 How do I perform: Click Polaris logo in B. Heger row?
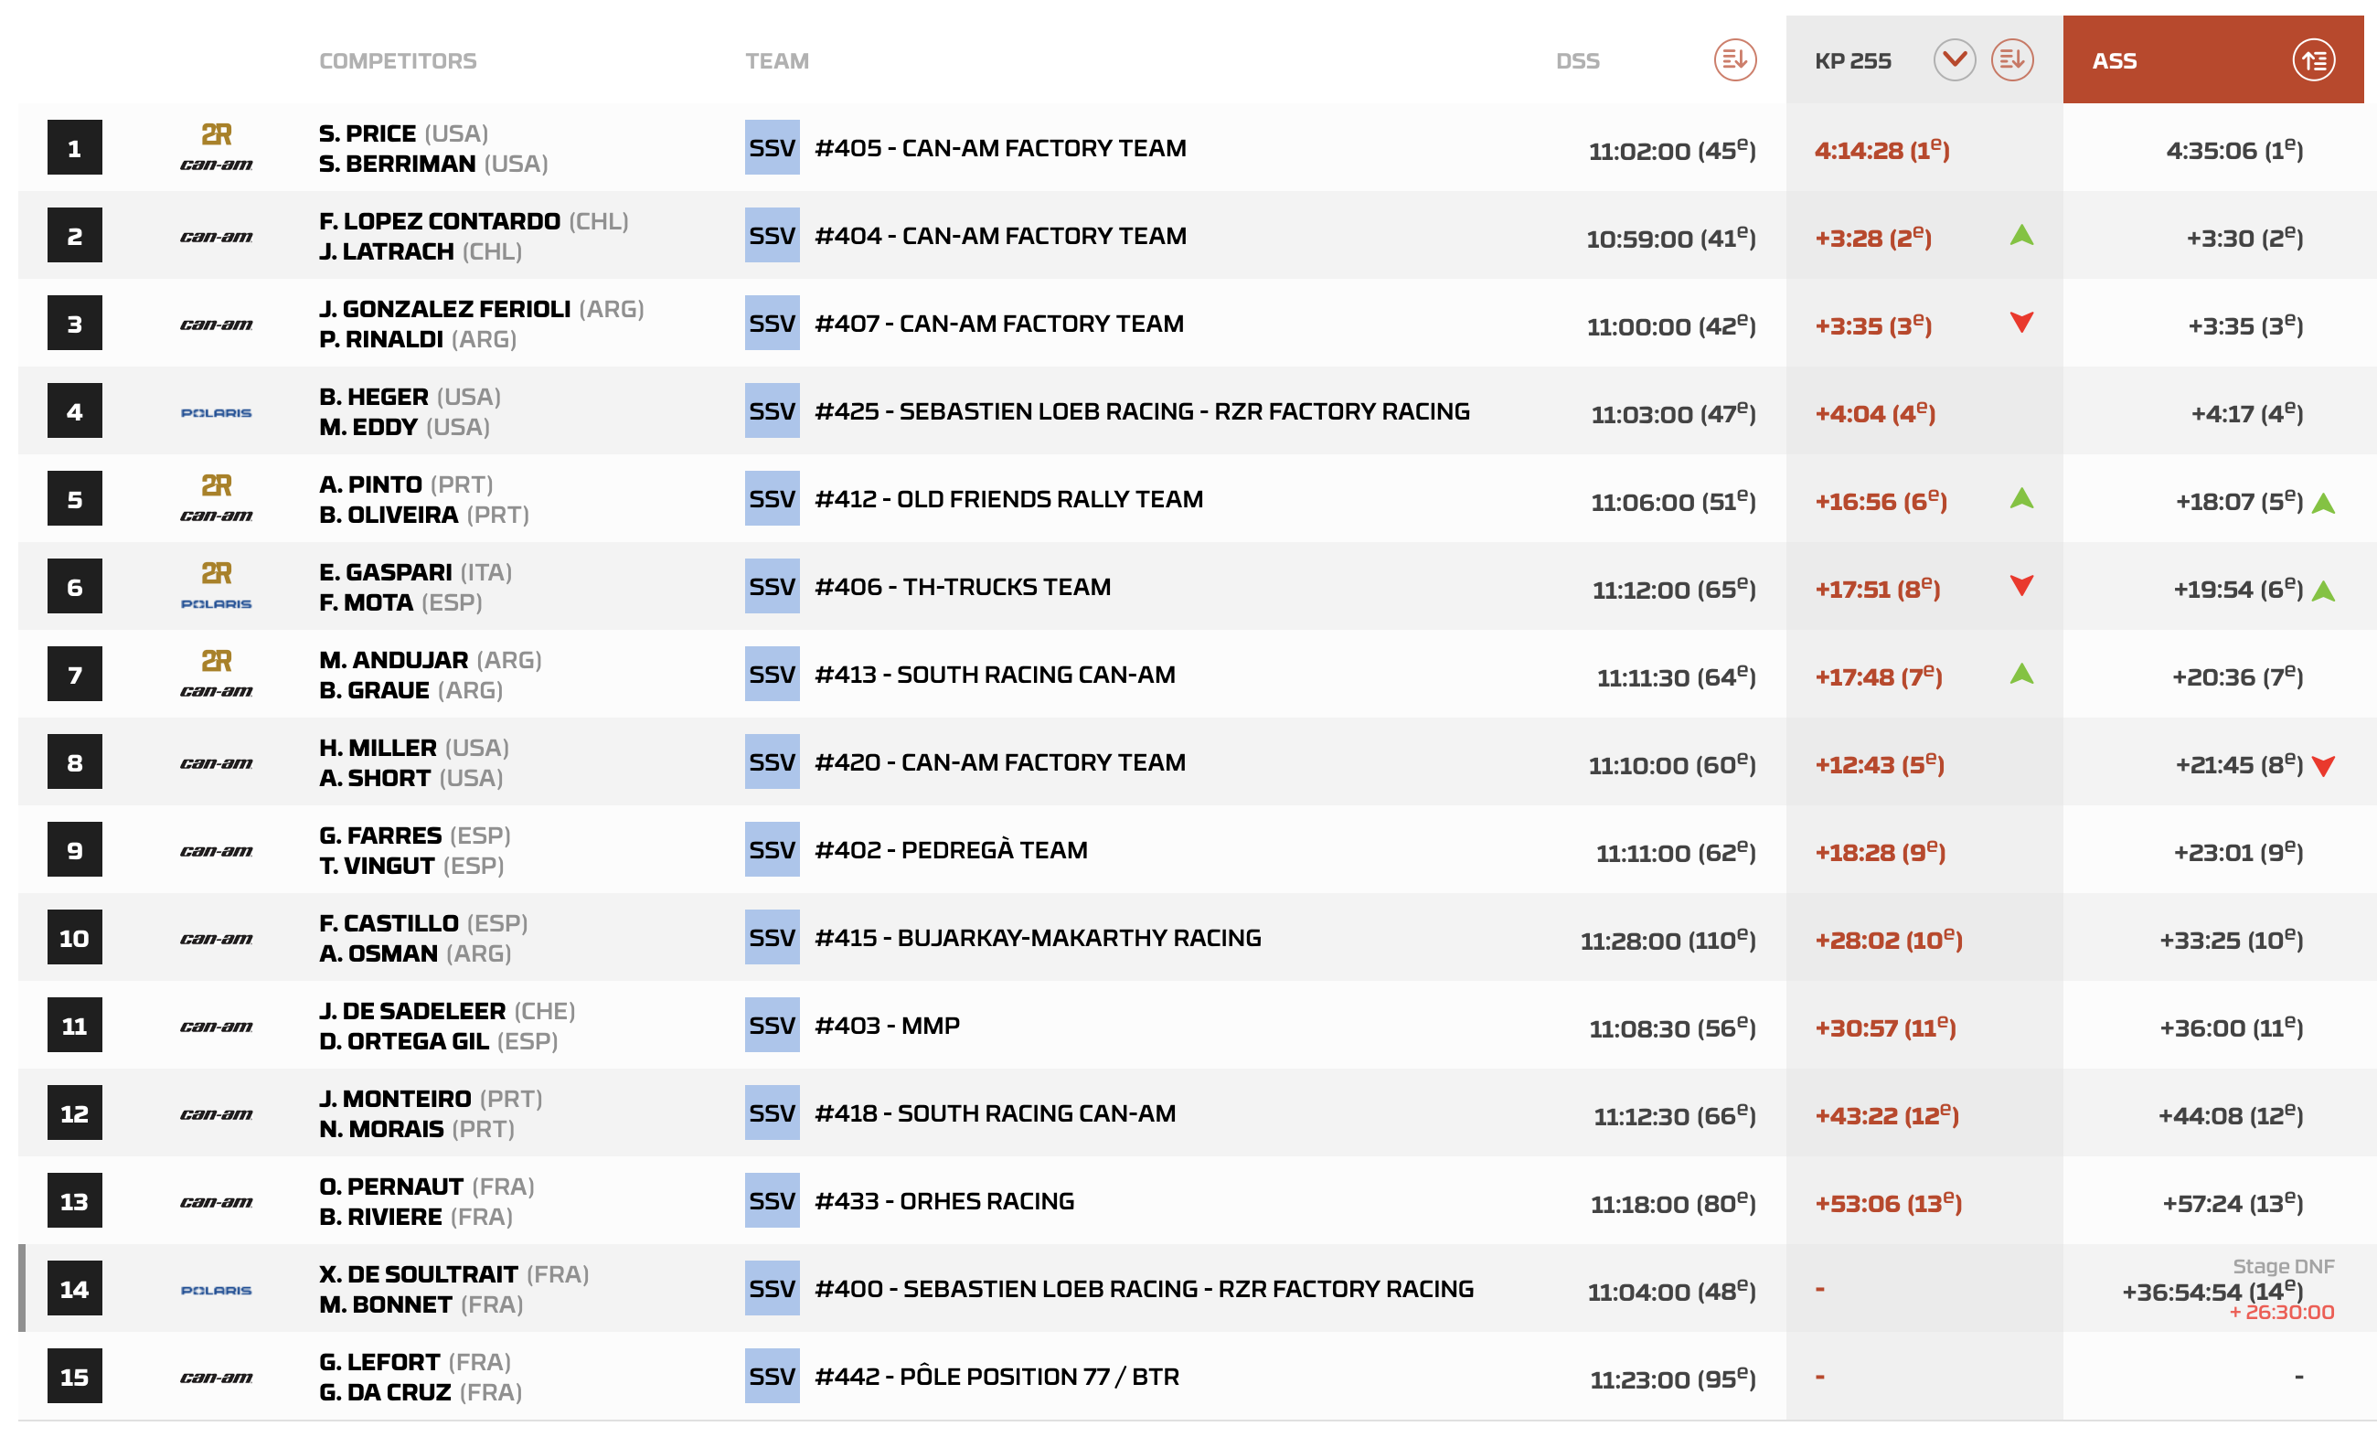[x=216, y=413]
